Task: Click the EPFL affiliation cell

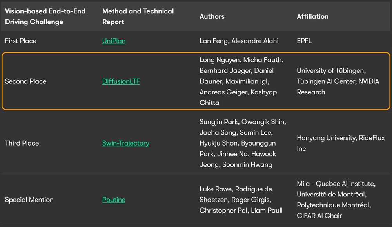Action: coord(304,41)
